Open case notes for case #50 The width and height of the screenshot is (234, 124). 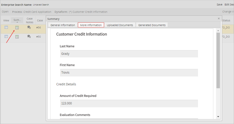point(29,37)
